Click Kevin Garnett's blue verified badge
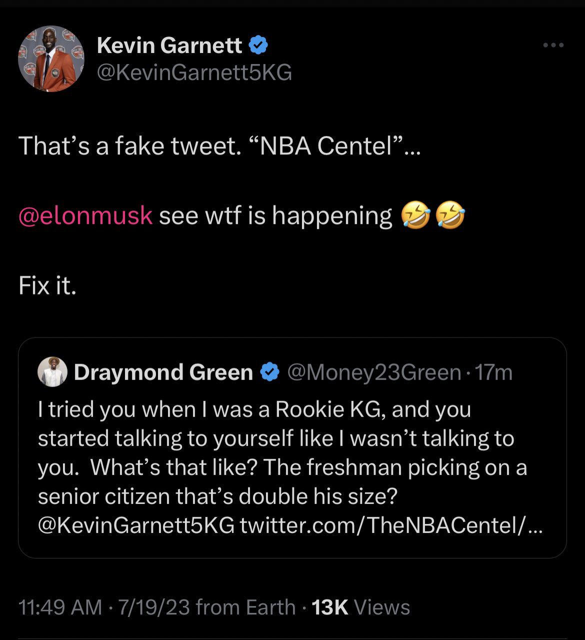Screen dimensions: 585x640 [x=258, y=45]
